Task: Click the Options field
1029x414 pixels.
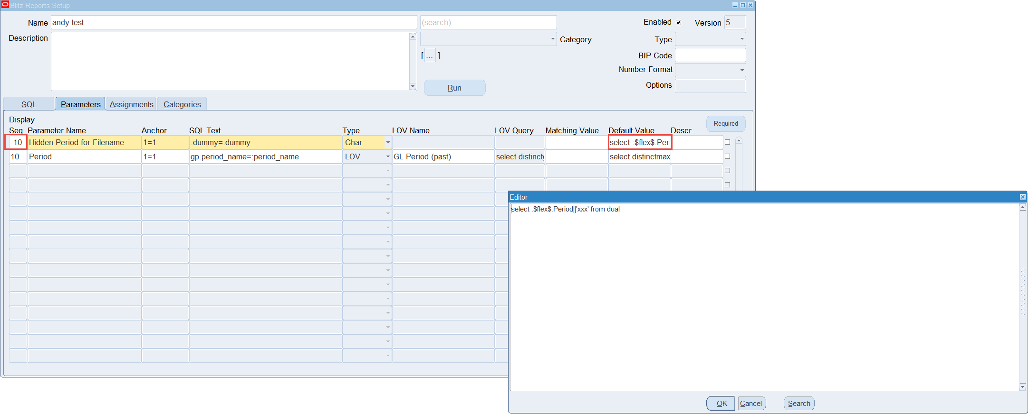Action: click(710, 86)
